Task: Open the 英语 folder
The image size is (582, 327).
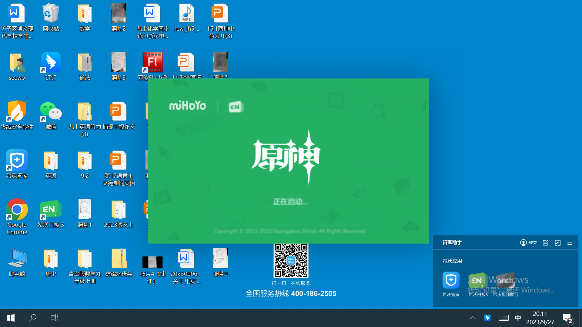Action: tap(51, 165)
